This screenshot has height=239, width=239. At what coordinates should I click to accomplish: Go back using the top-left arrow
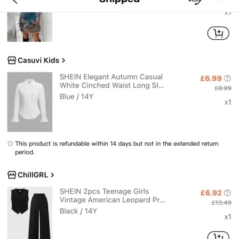15,2
